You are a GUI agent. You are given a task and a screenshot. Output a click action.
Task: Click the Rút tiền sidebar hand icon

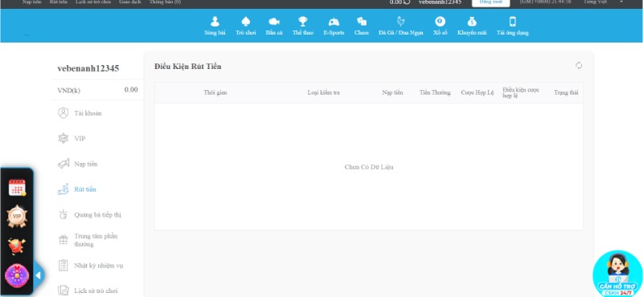click(x=63, y=189)
